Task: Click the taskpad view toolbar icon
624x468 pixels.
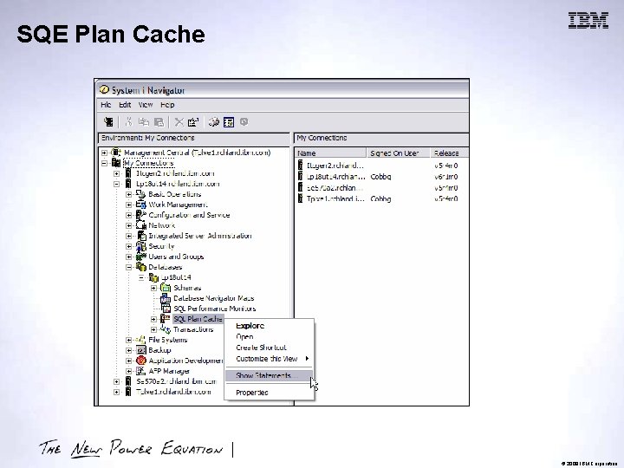Action: pyautogui.click(x=229, y=122)
